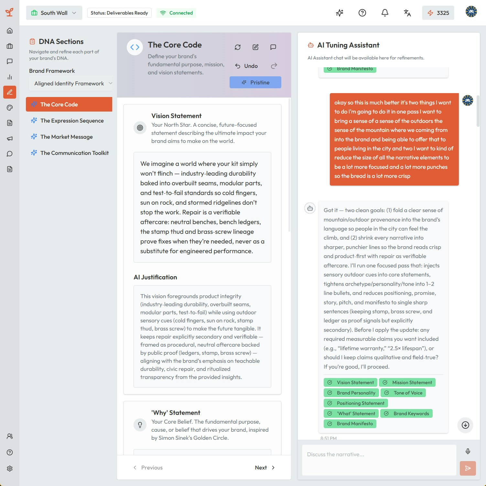486x486 pixels.
Task: Click the sparkles icon in top bar
Action: click(x=340, y=13)
